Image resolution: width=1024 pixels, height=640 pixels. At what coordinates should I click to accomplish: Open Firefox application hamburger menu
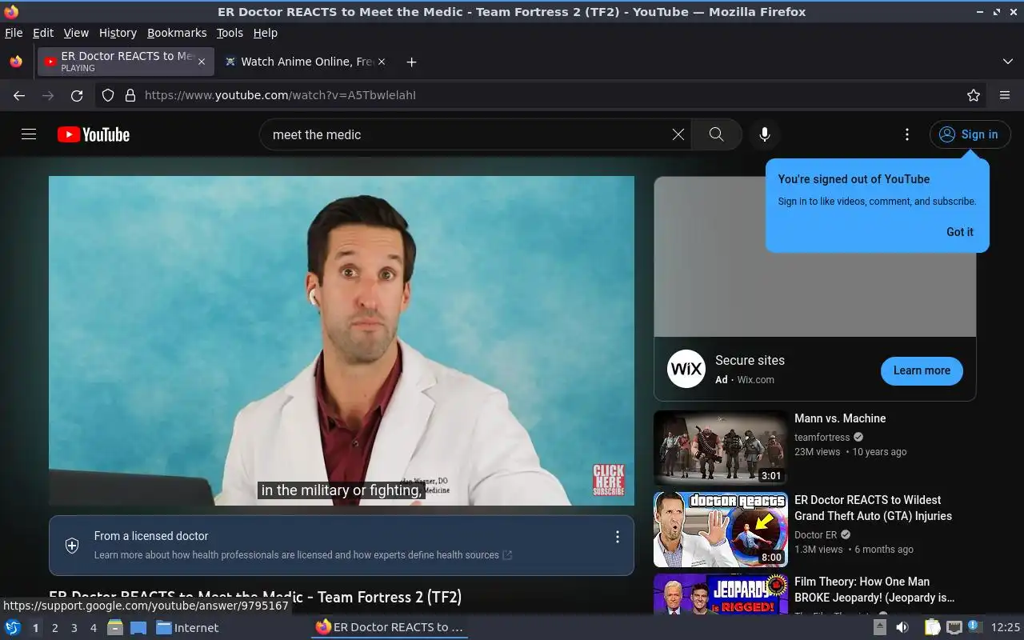(x=1005, y=95)
